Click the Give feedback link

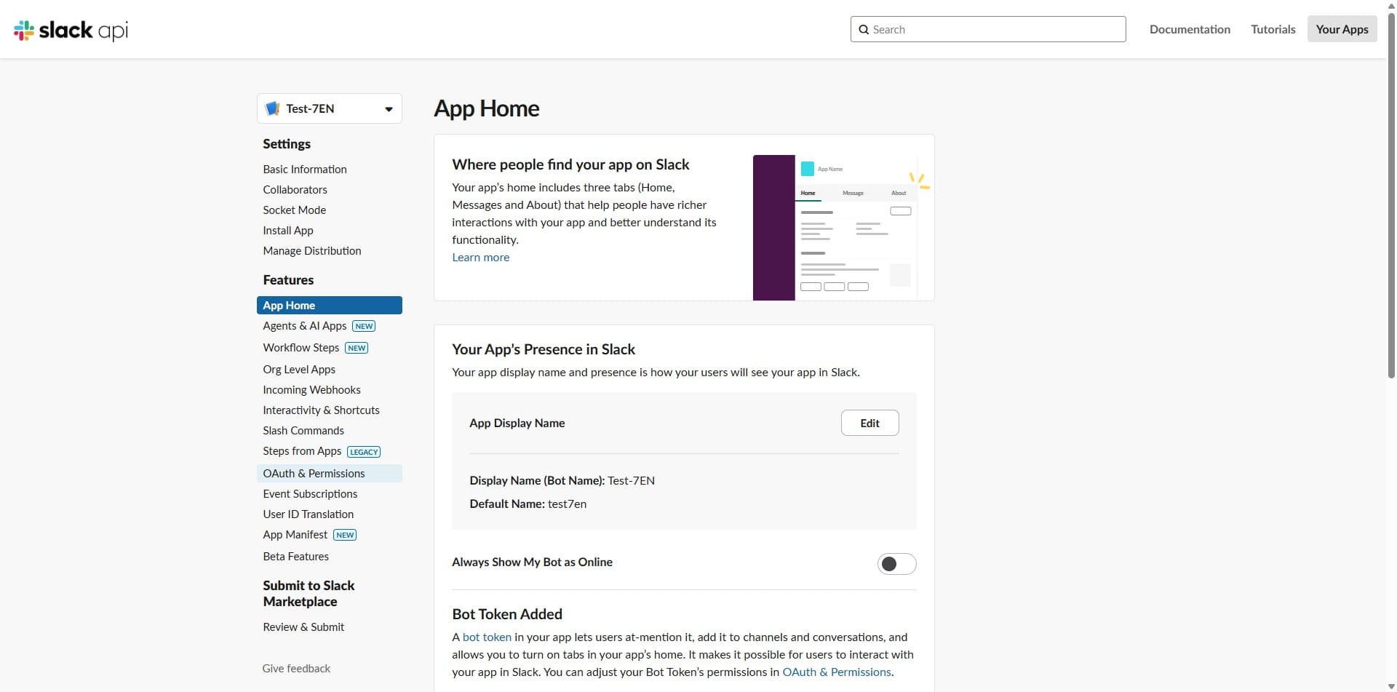296,668
